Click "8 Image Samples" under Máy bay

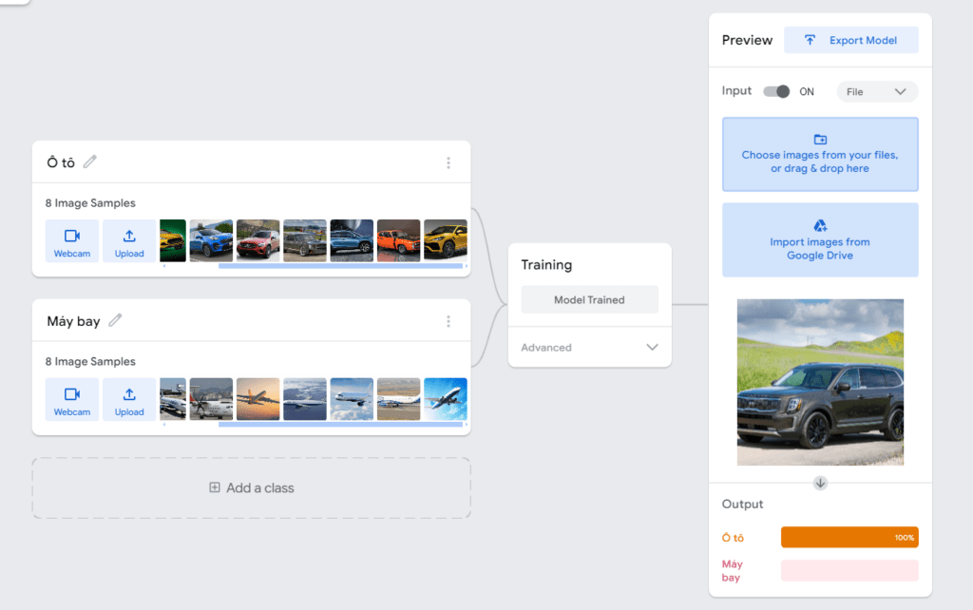click(x=90, y=361)
